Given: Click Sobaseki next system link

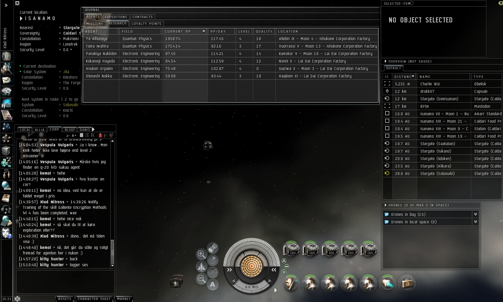Looking at the screenshot, I should [71, 105].
